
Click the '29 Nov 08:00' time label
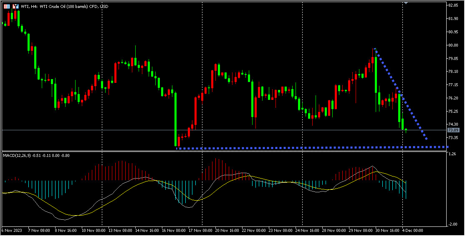click(361, 231)
